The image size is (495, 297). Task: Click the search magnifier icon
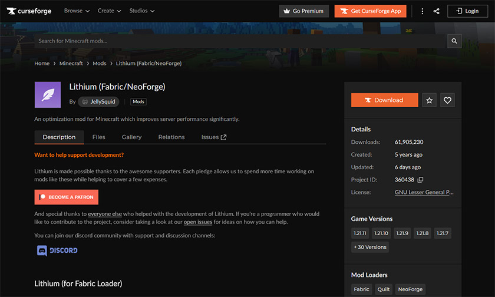point(454,41)
